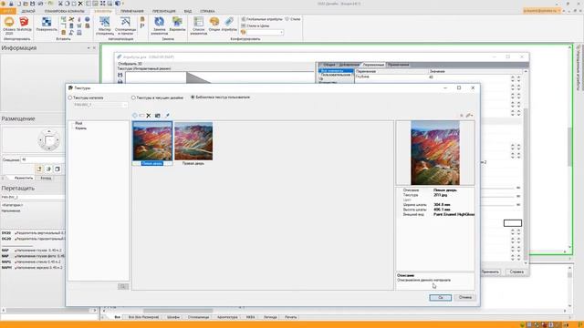Select the Поверхность tool in the ribbon
Image resolution: width=584 pixels, height=328 pixels.
tap(47, 25)
